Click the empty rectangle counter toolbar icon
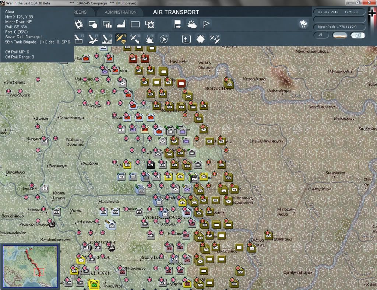Viewport: 377px width, 290px height. click(135, 24)
